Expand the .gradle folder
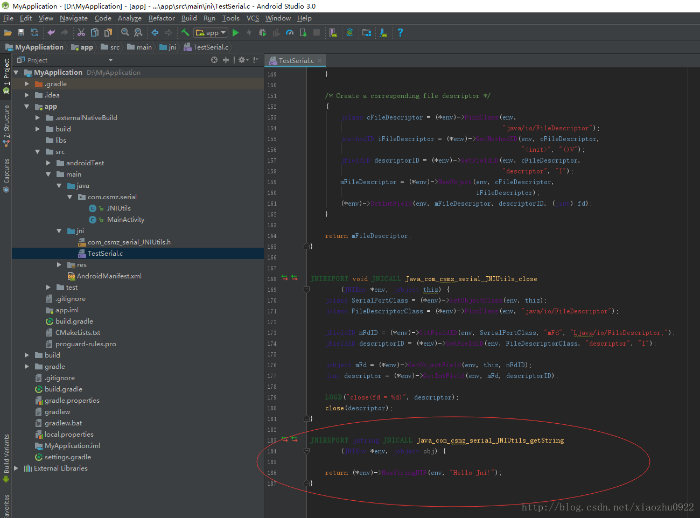The width and height of the screenshot is (700, 518). tap(27, 84)
